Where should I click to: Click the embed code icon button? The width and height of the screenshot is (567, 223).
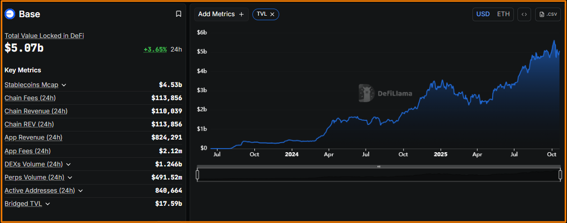[524, 14]
